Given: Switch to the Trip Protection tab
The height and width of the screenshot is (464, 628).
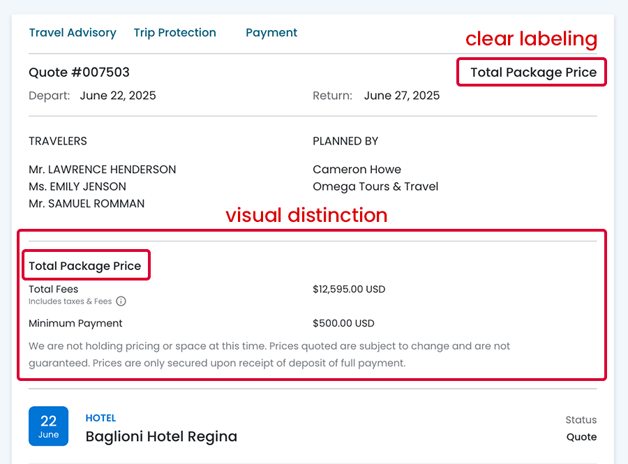Looking at the screenshot, I should point(174,33).
